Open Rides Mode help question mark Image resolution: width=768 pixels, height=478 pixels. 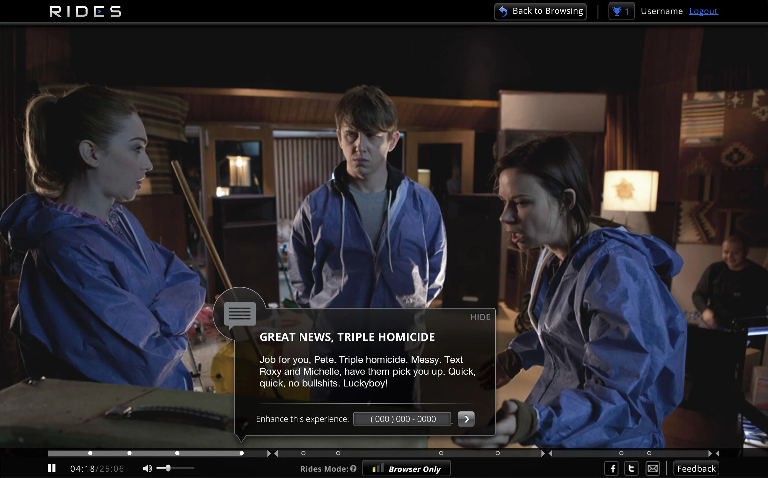[x=353, y=468]
